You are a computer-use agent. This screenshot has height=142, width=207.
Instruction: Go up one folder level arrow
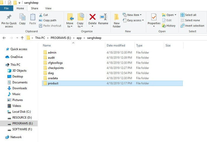22,38
